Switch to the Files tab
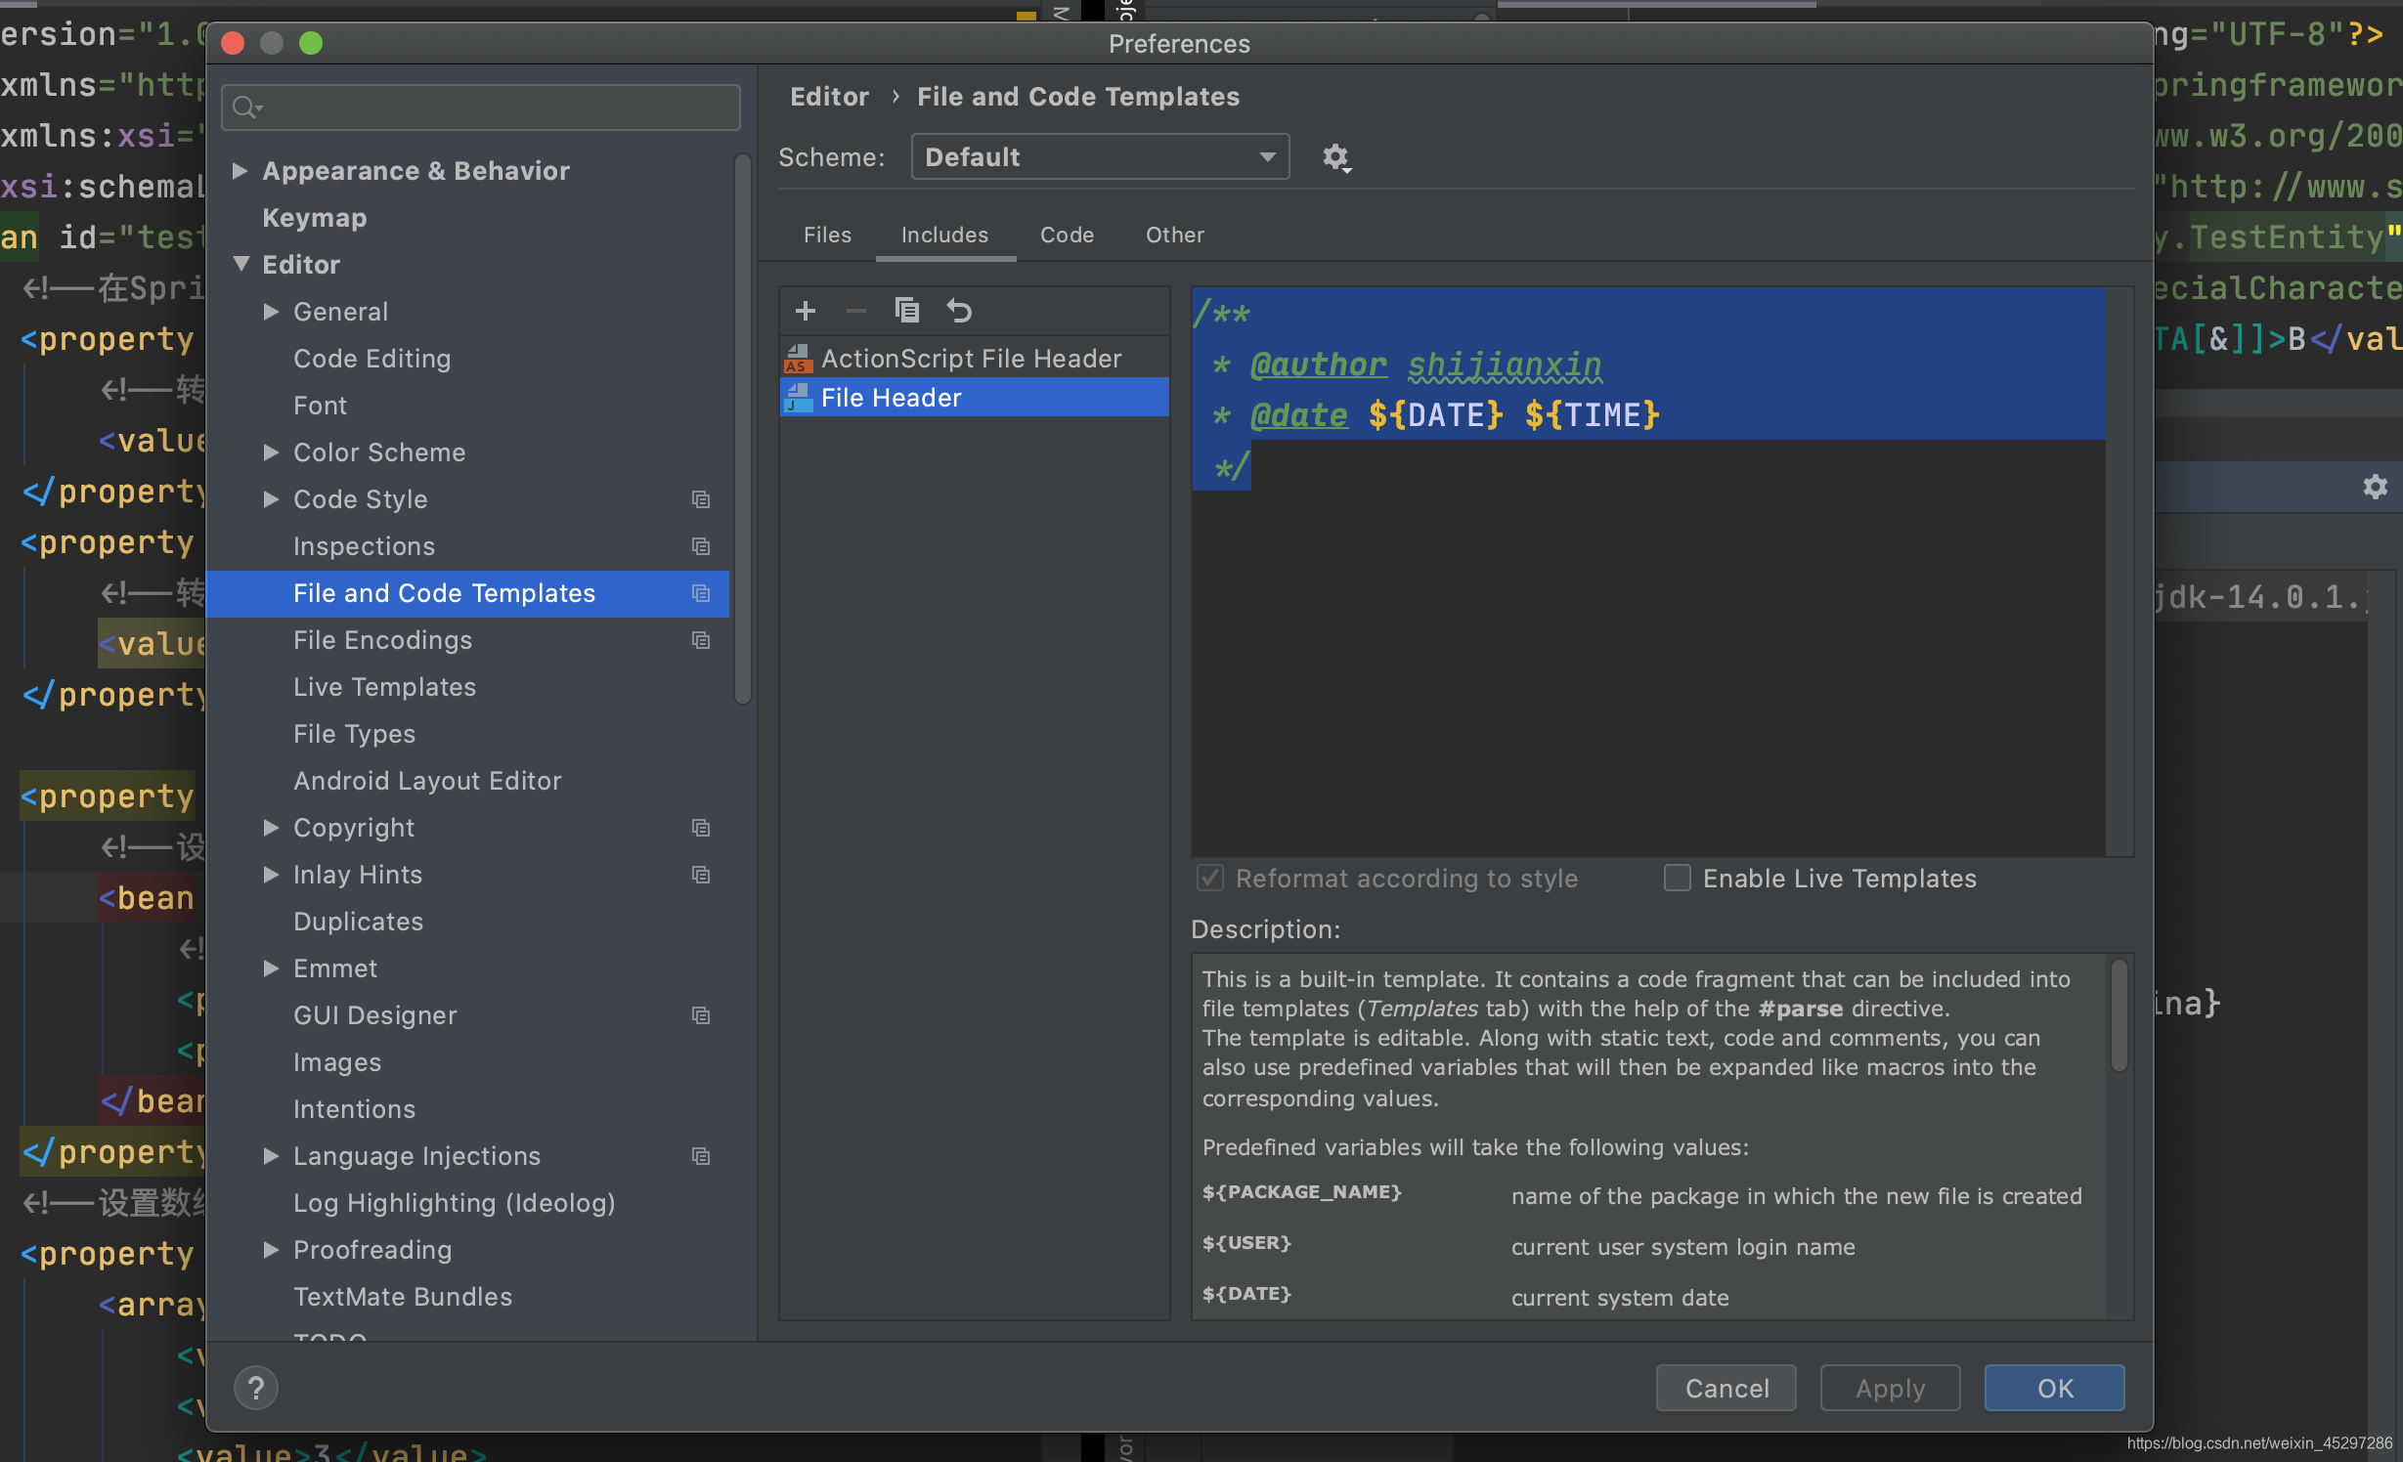 tap(827, 236)
